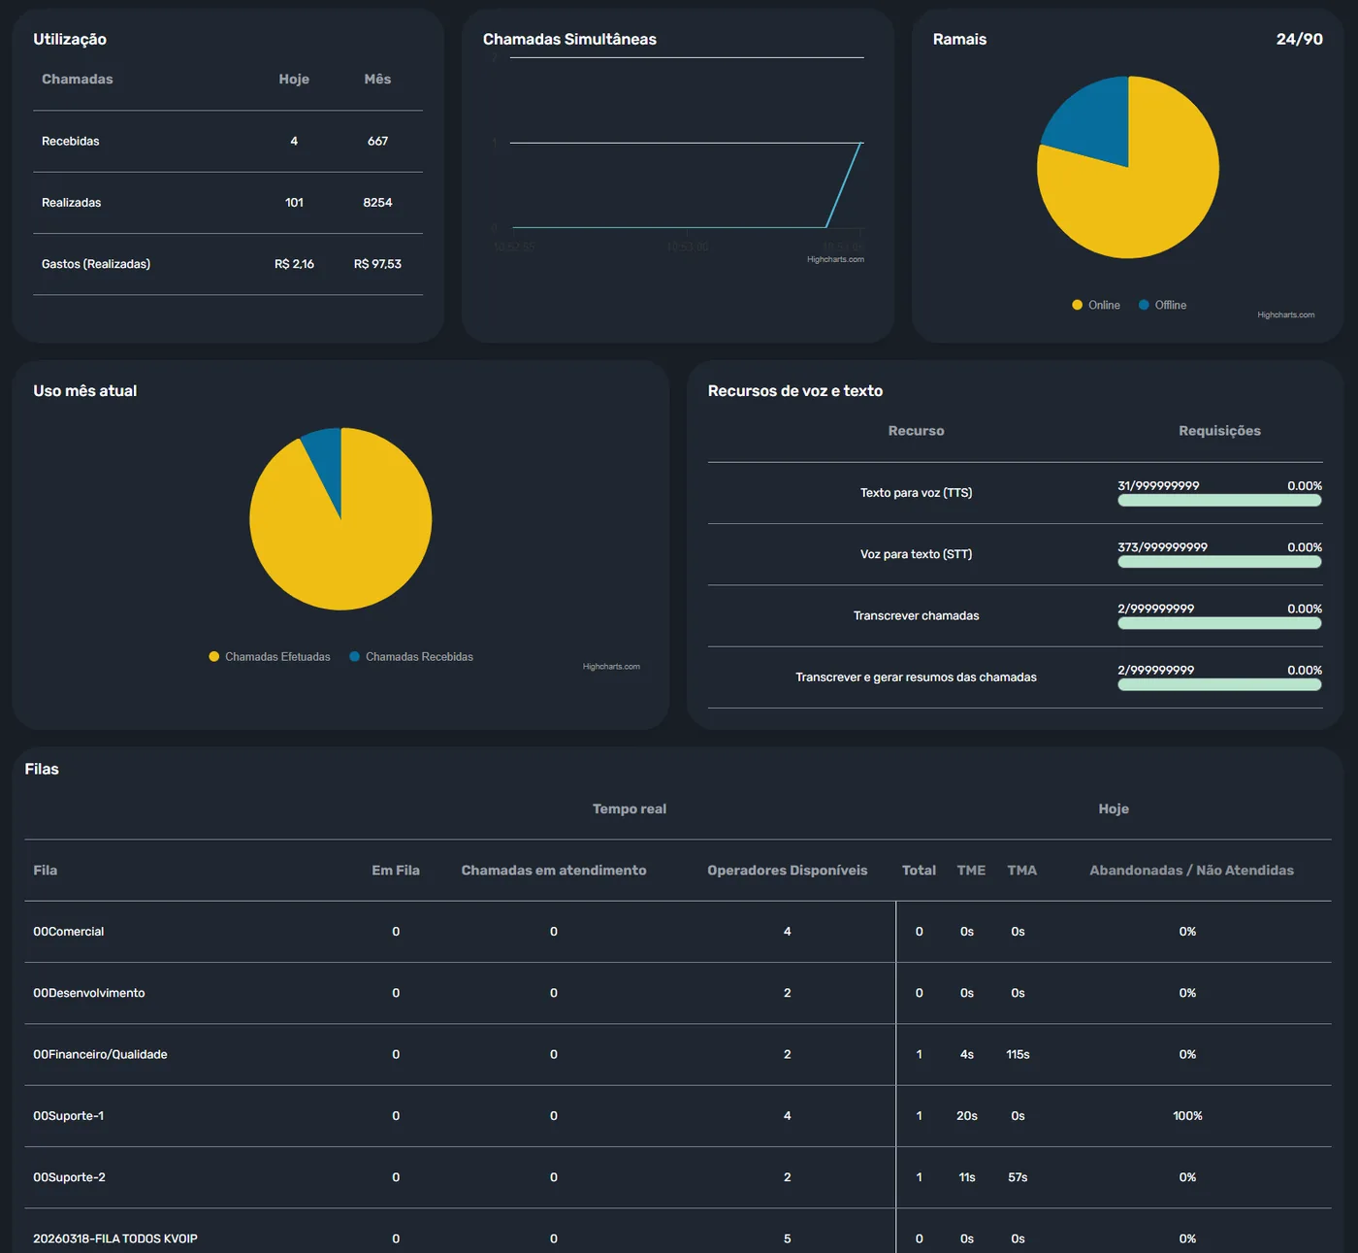Click the Chamadas em atendimento column header
Viewport: 1358px width, 1253px height.
tap(554, 871)
